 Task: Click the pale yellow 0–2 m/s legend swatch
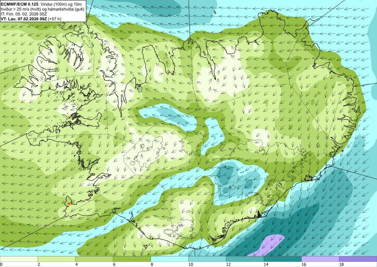point(19,259)
